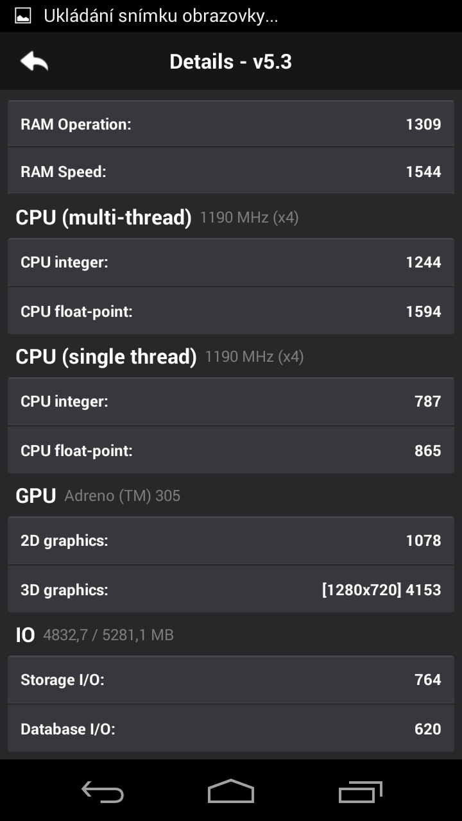This screenshot has width=462, height=821.
Task: Select the RAM Speed score row
Action: pos(231,171)
